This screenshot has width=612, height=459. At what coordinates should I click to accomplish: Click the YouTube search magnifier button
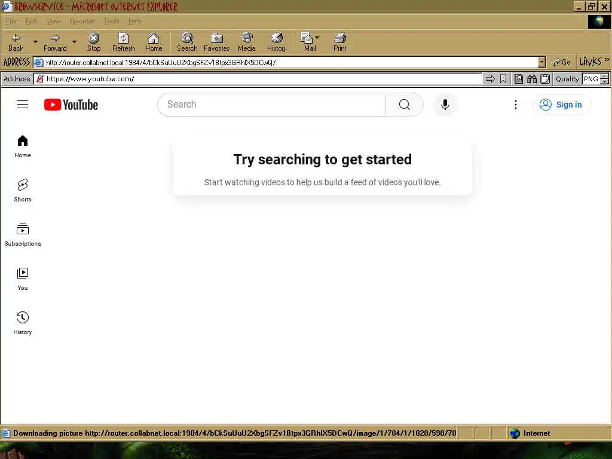pyautogui.click(x=405, y=104)
